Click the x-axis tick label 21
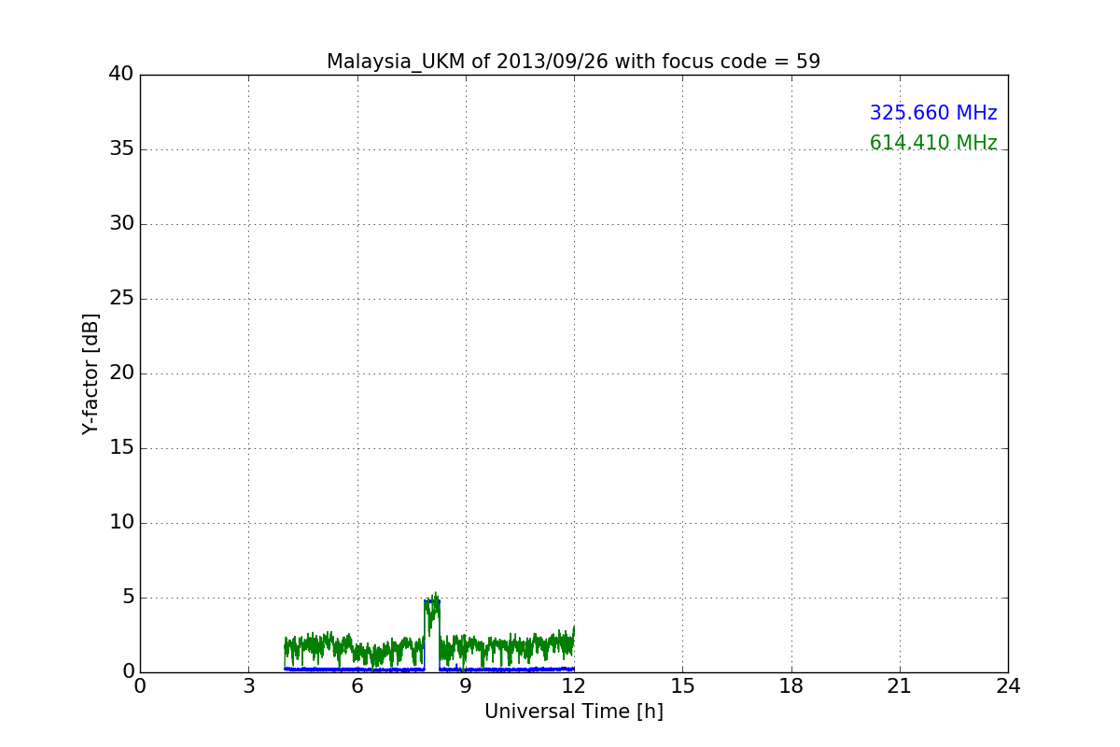The image size is (1120, 747). coord(900,686)
